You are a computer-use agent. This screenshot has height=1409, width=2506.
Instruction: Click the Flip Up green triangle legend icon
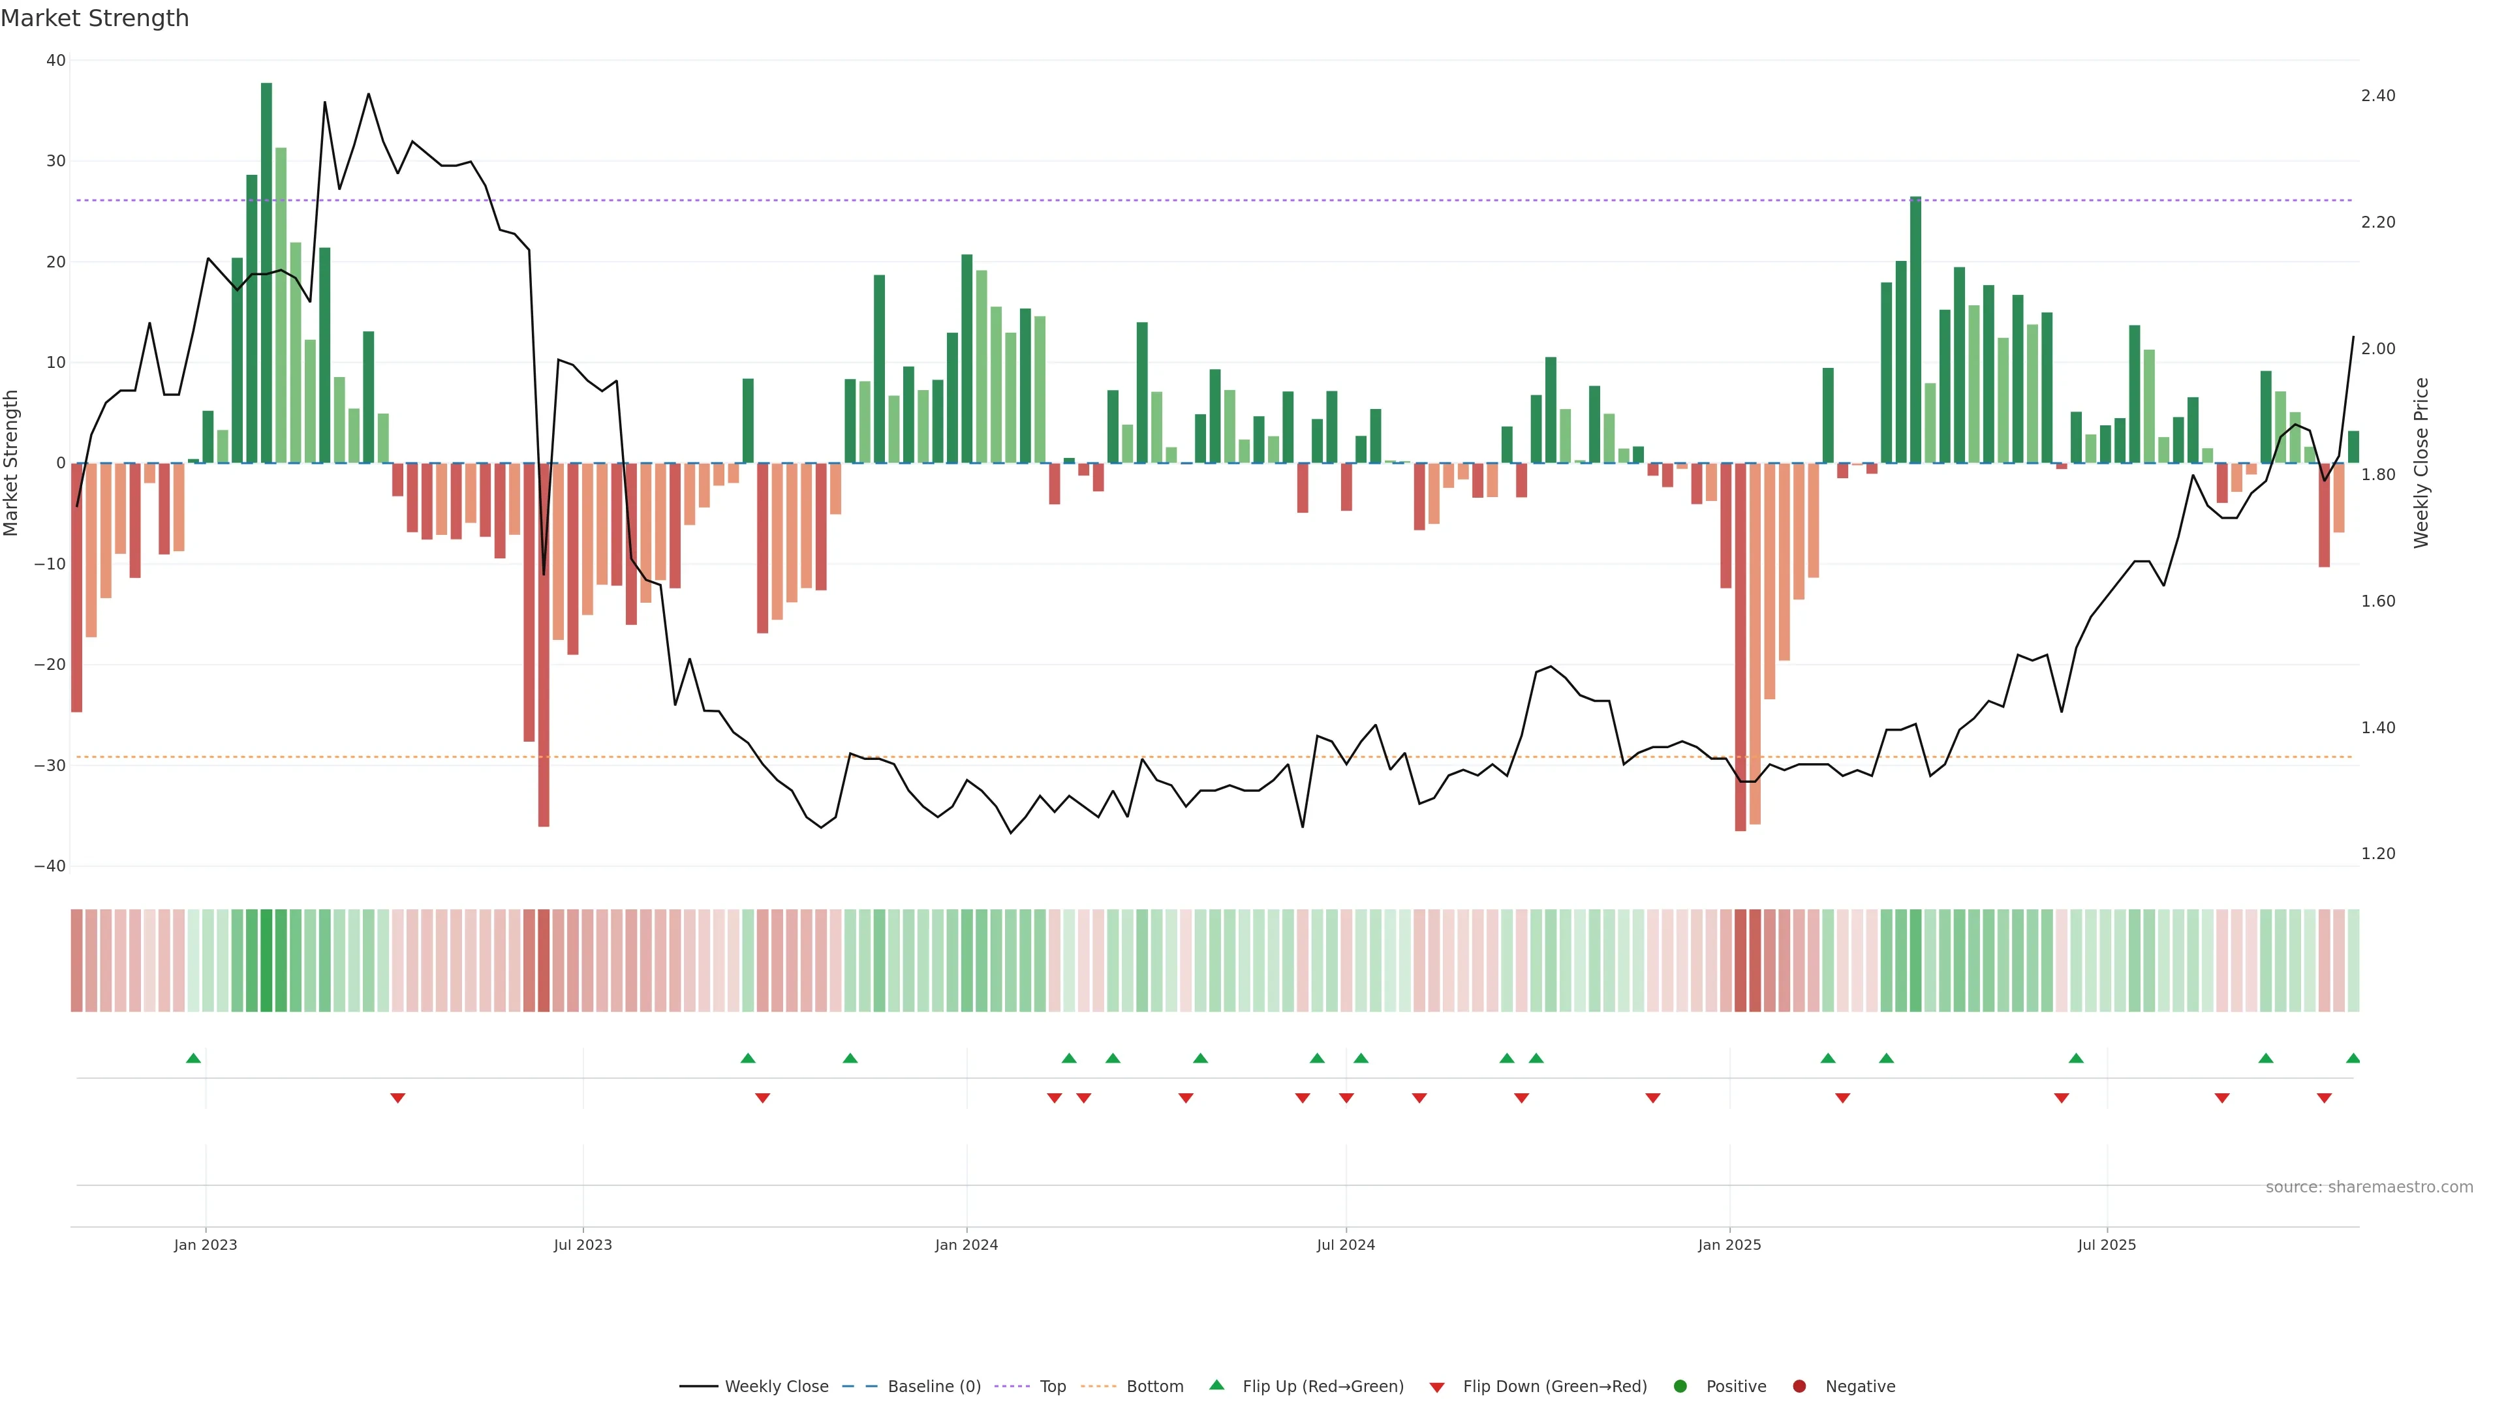coord(1216,1386)
